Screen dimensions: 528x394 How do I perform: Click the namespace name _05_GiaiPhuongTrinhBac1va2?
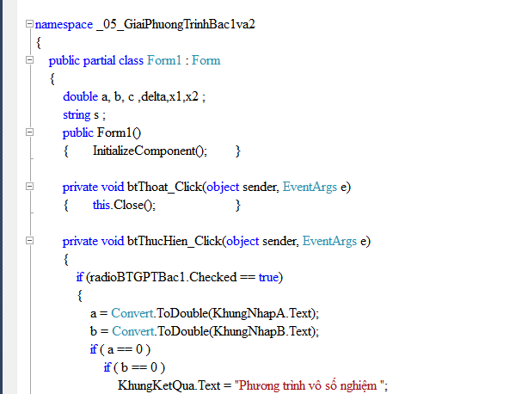(x=175, y=25)
